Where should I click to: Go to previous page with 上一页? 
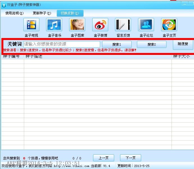click(103, 158)
